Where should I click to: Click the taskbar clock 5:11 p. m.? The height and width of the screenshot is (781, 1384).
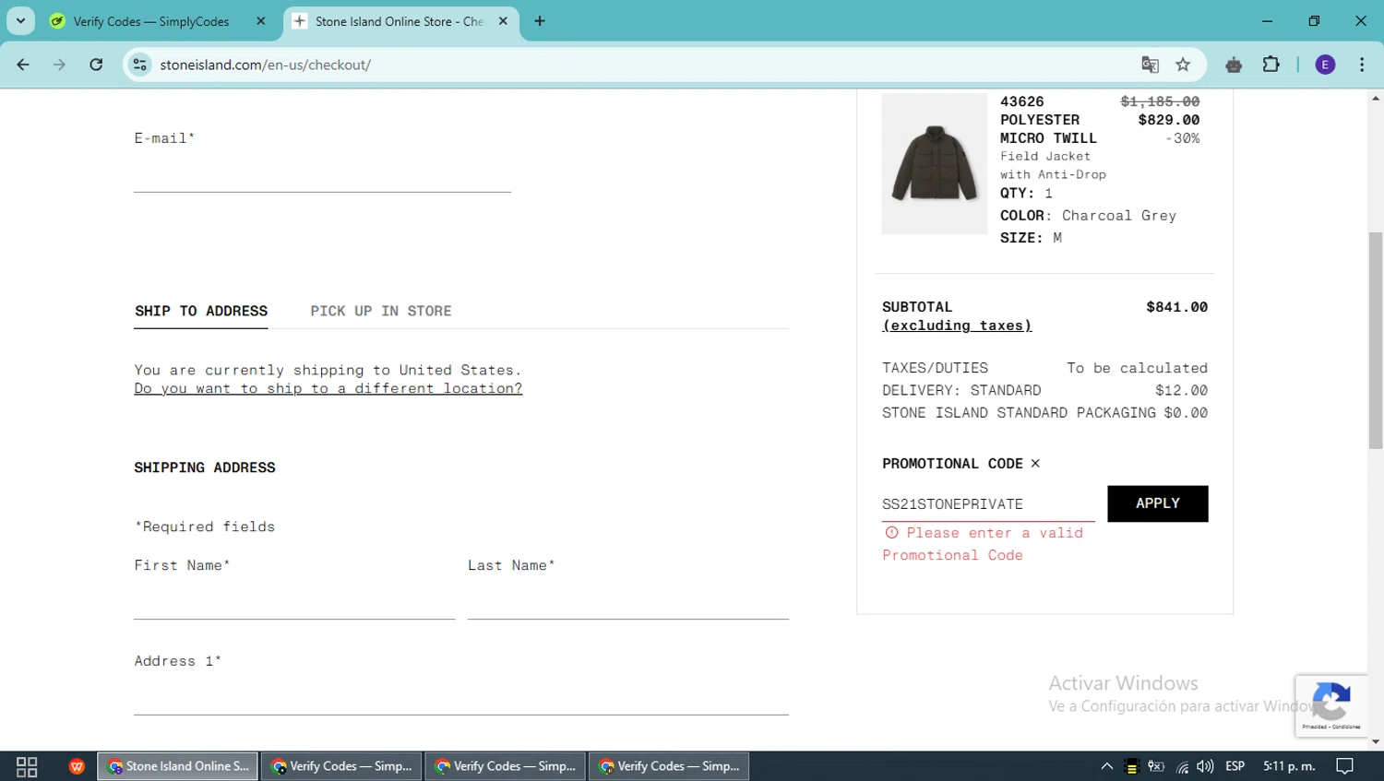point(1289,766)
